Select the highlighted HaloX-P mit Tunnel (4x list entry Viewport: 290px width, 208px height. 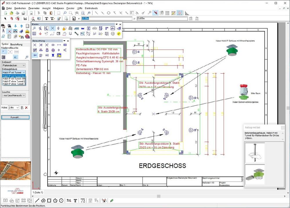point(14,76)
